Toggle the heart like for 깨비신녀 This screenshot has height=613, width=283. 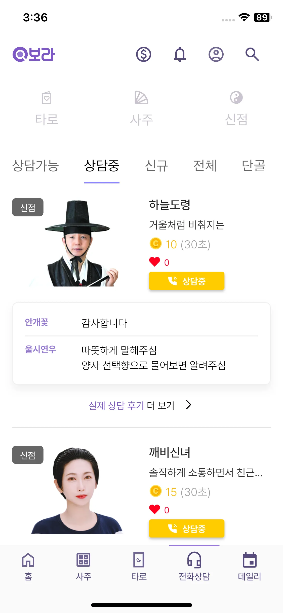(154, 510)
